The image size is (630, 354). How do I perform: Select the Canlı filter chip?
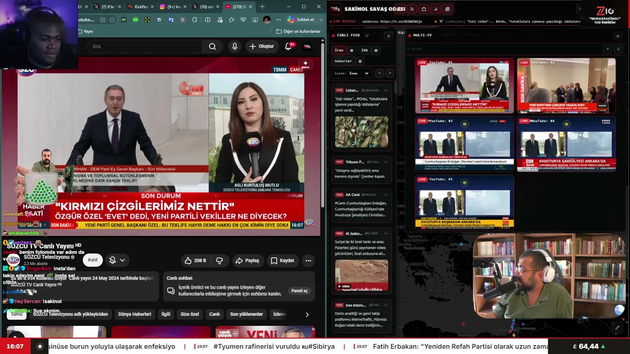click(215, 314)
